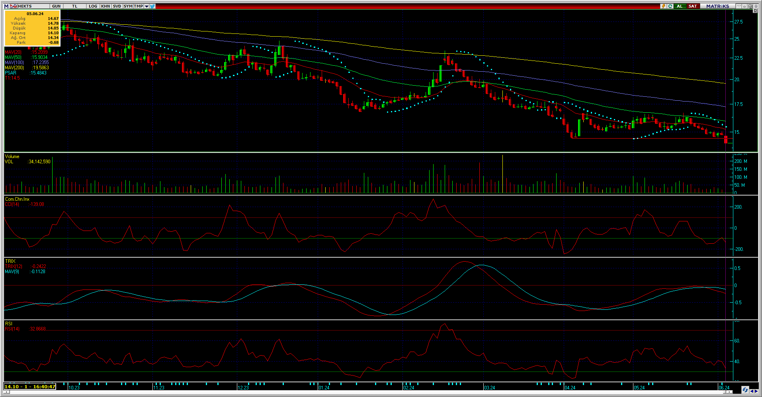Viewport: 762px width, 397px height.
Task: Select the RSI(14) indicator label
Action: pyautogui.click(x=12, y=329)
